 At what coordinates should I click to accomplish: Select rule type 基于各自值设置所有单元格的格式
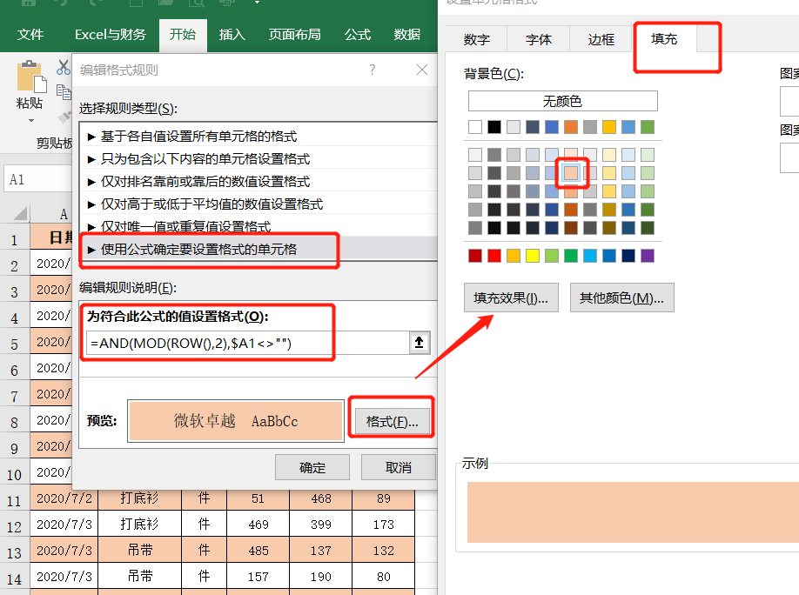pyautogui.click(x=258, y=136)
